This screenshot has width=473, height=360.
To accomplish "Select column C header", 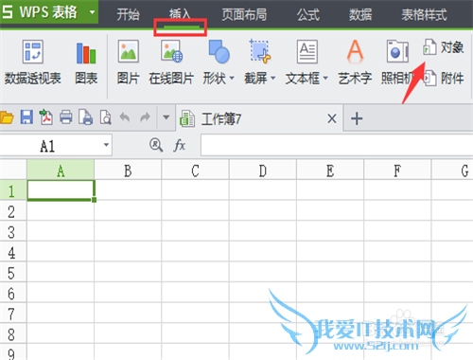I will click(x=195, y=171).
